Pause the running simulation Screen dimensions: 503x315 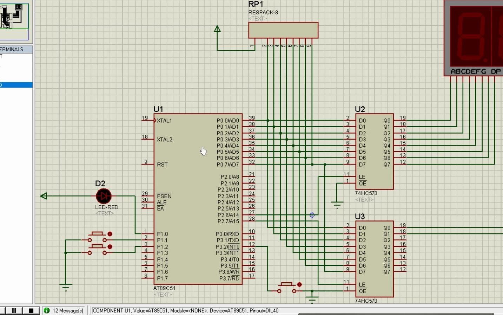click(x=14, y=310)
